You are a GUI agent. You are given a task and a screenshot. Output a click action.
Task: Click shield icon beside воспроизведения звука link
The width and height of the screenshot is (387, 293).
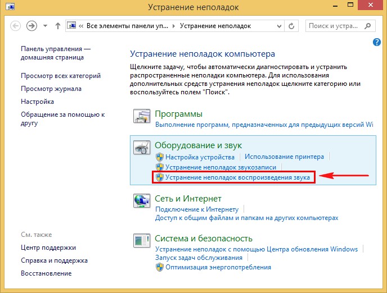[160, 177]
